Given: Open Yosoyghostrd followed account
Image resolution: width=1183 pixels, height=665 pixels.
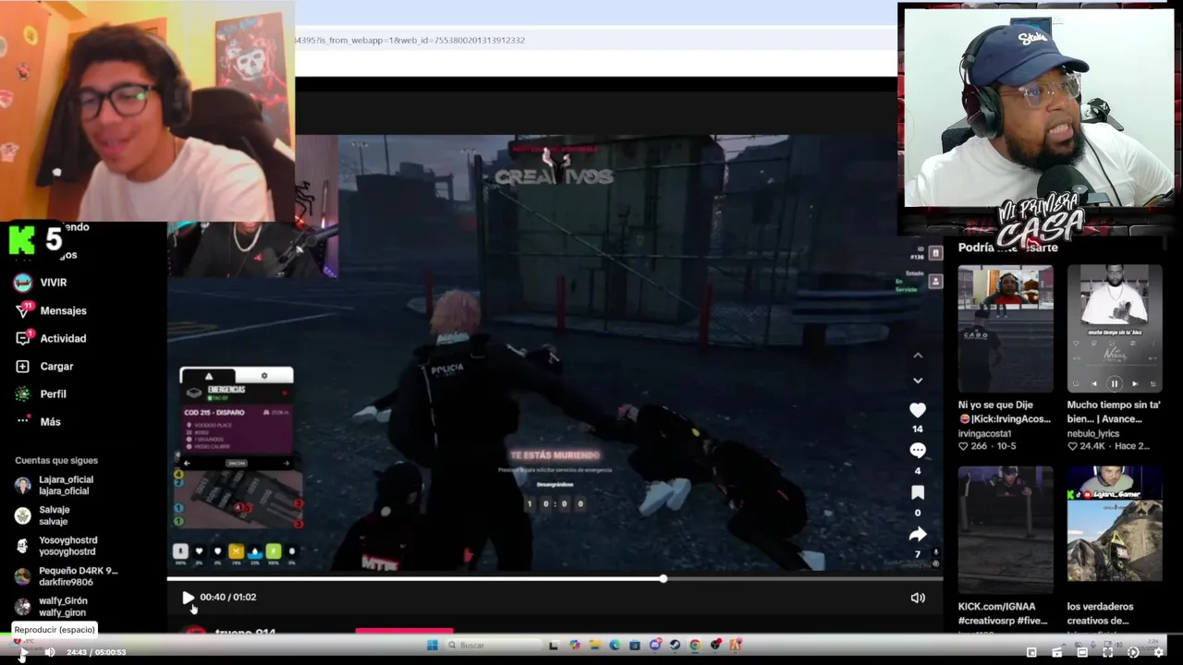Looking at the screenshot, I should click(x=56, y=546).
